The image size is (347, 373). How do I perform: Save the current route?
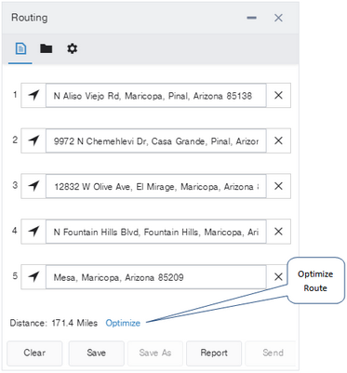coord(96,353)
